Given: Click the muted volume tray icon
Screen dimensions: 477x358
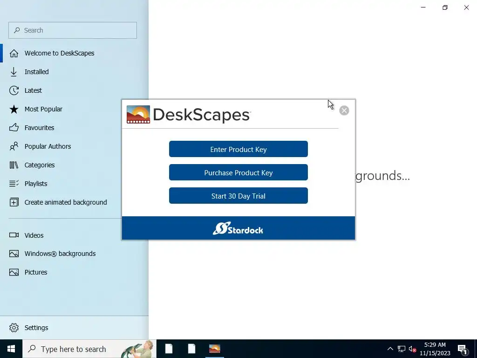Looking at the screenshot, I should 413,349.
